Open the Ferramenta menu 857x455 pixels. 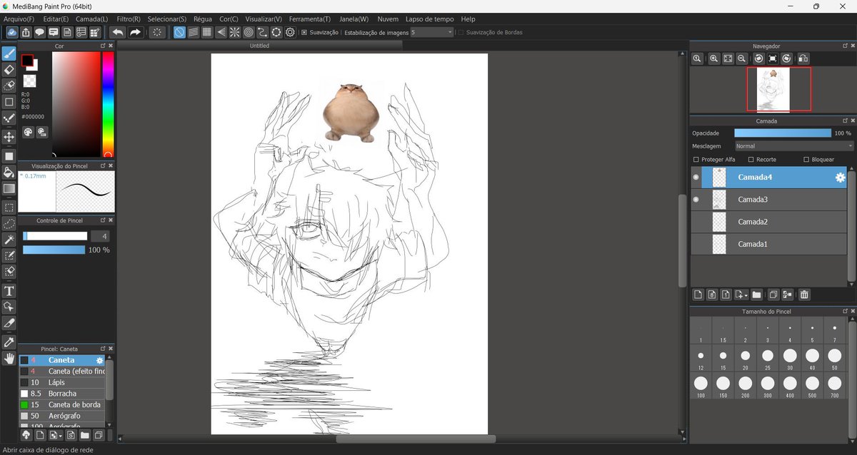point(310,19)
